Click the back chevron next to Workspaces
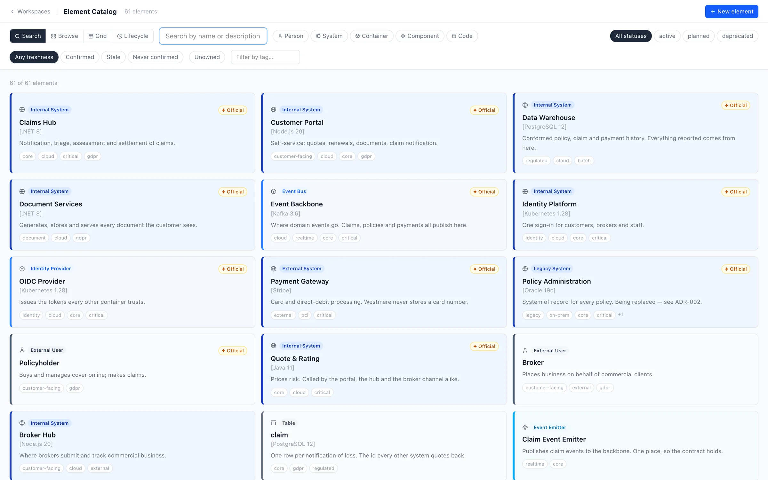Image resolution: width=768 pixels, height=480 pixels. pyautogui.click(x=12, y=12)
